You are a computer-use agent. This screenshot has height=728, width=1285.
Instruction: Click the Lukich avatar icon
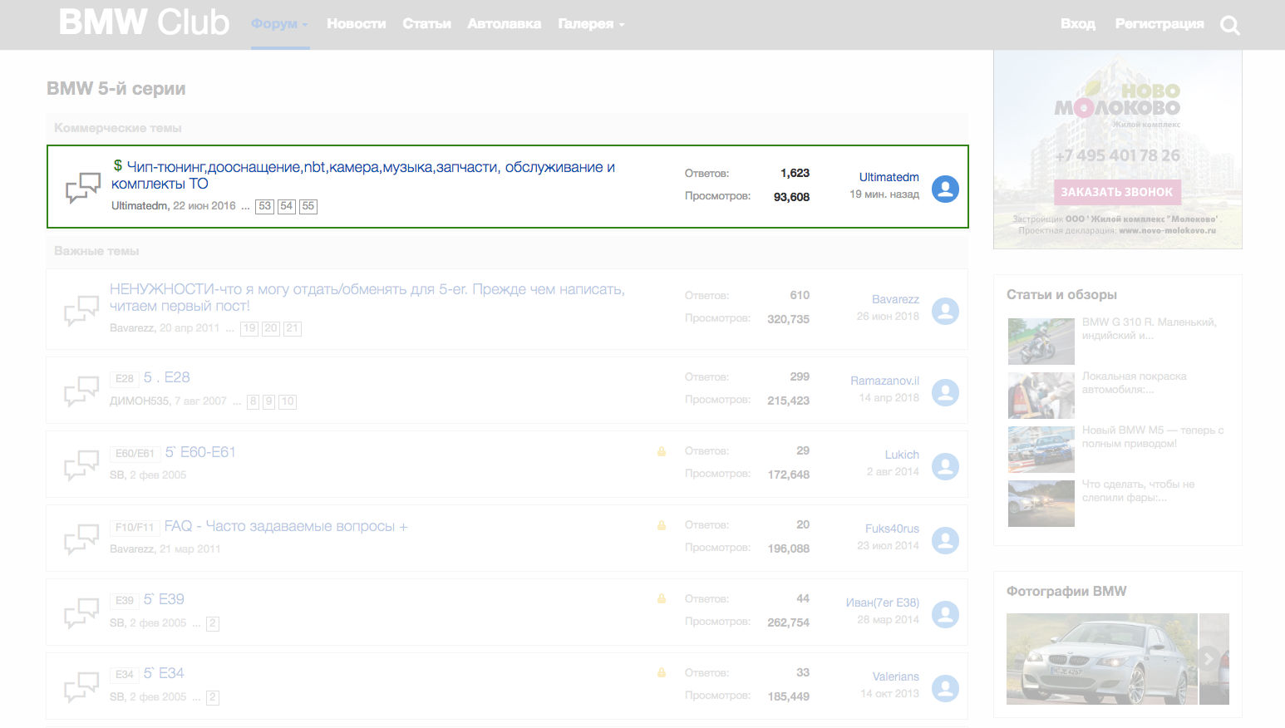(945, 466)
